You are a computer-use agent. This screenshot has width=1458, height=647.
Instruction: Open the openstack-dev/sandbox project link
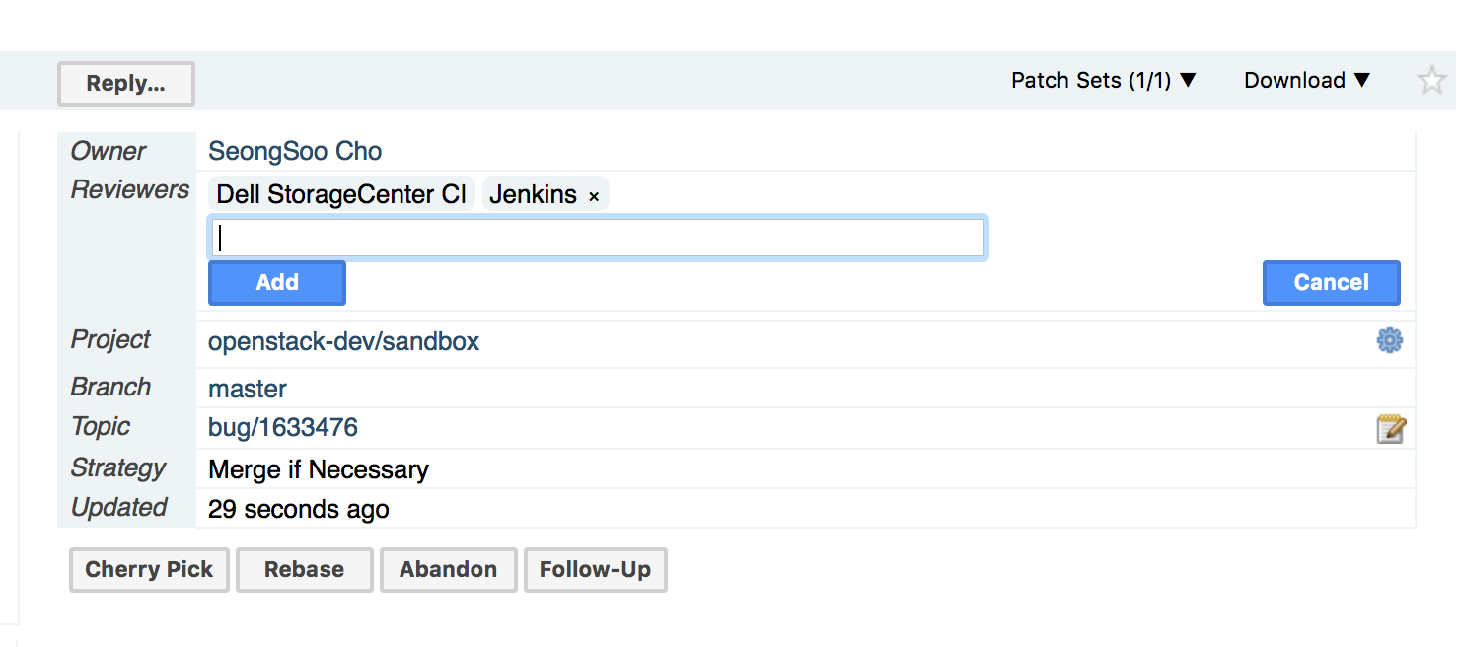point(343,342)
